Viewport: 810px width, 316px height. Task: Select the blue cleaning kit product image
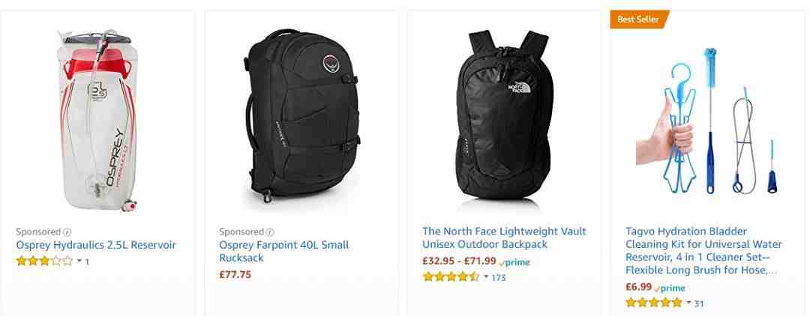click(708, 121)
